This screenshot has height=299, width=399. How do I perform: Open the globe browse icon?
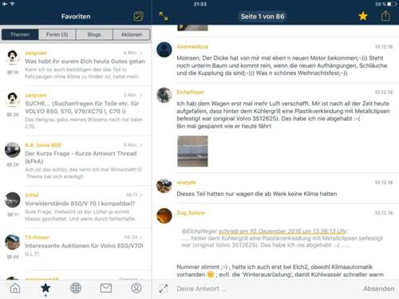76,288
